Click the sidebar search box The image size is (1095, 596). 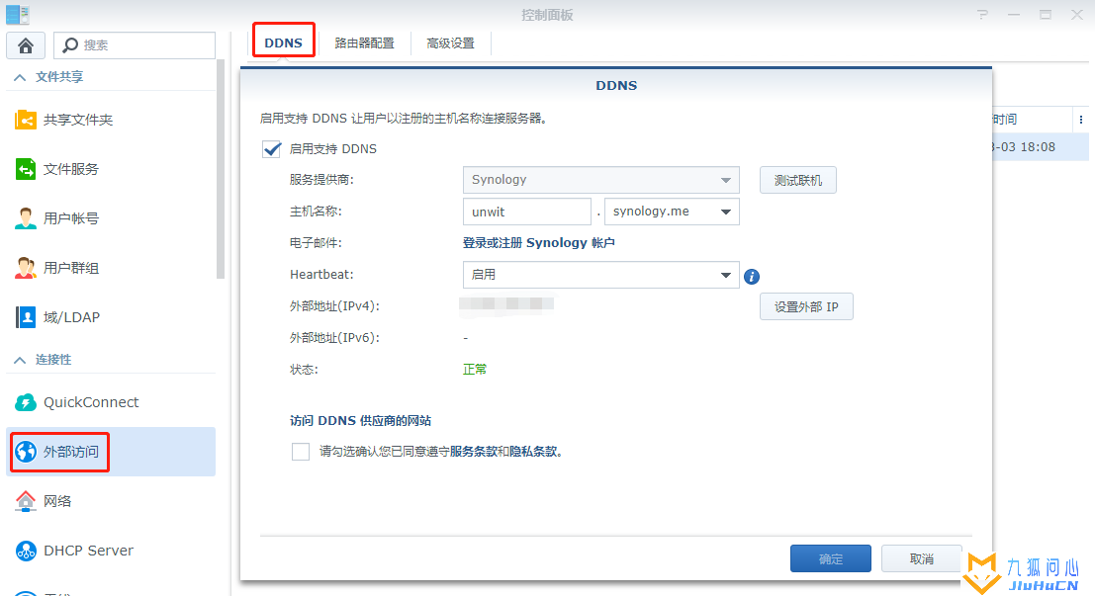pos(135,45)
